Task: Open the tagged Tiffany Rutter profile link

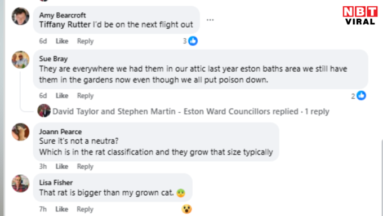Action: tap(65, 24)
